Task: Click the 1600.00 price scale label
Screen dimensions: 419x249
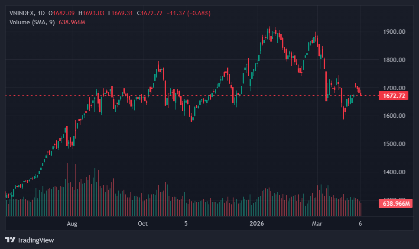Action: (394, 116)
